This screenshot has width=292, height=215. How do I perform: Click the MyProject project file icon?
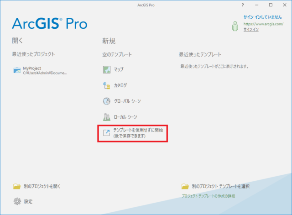[x=17, y=70]
